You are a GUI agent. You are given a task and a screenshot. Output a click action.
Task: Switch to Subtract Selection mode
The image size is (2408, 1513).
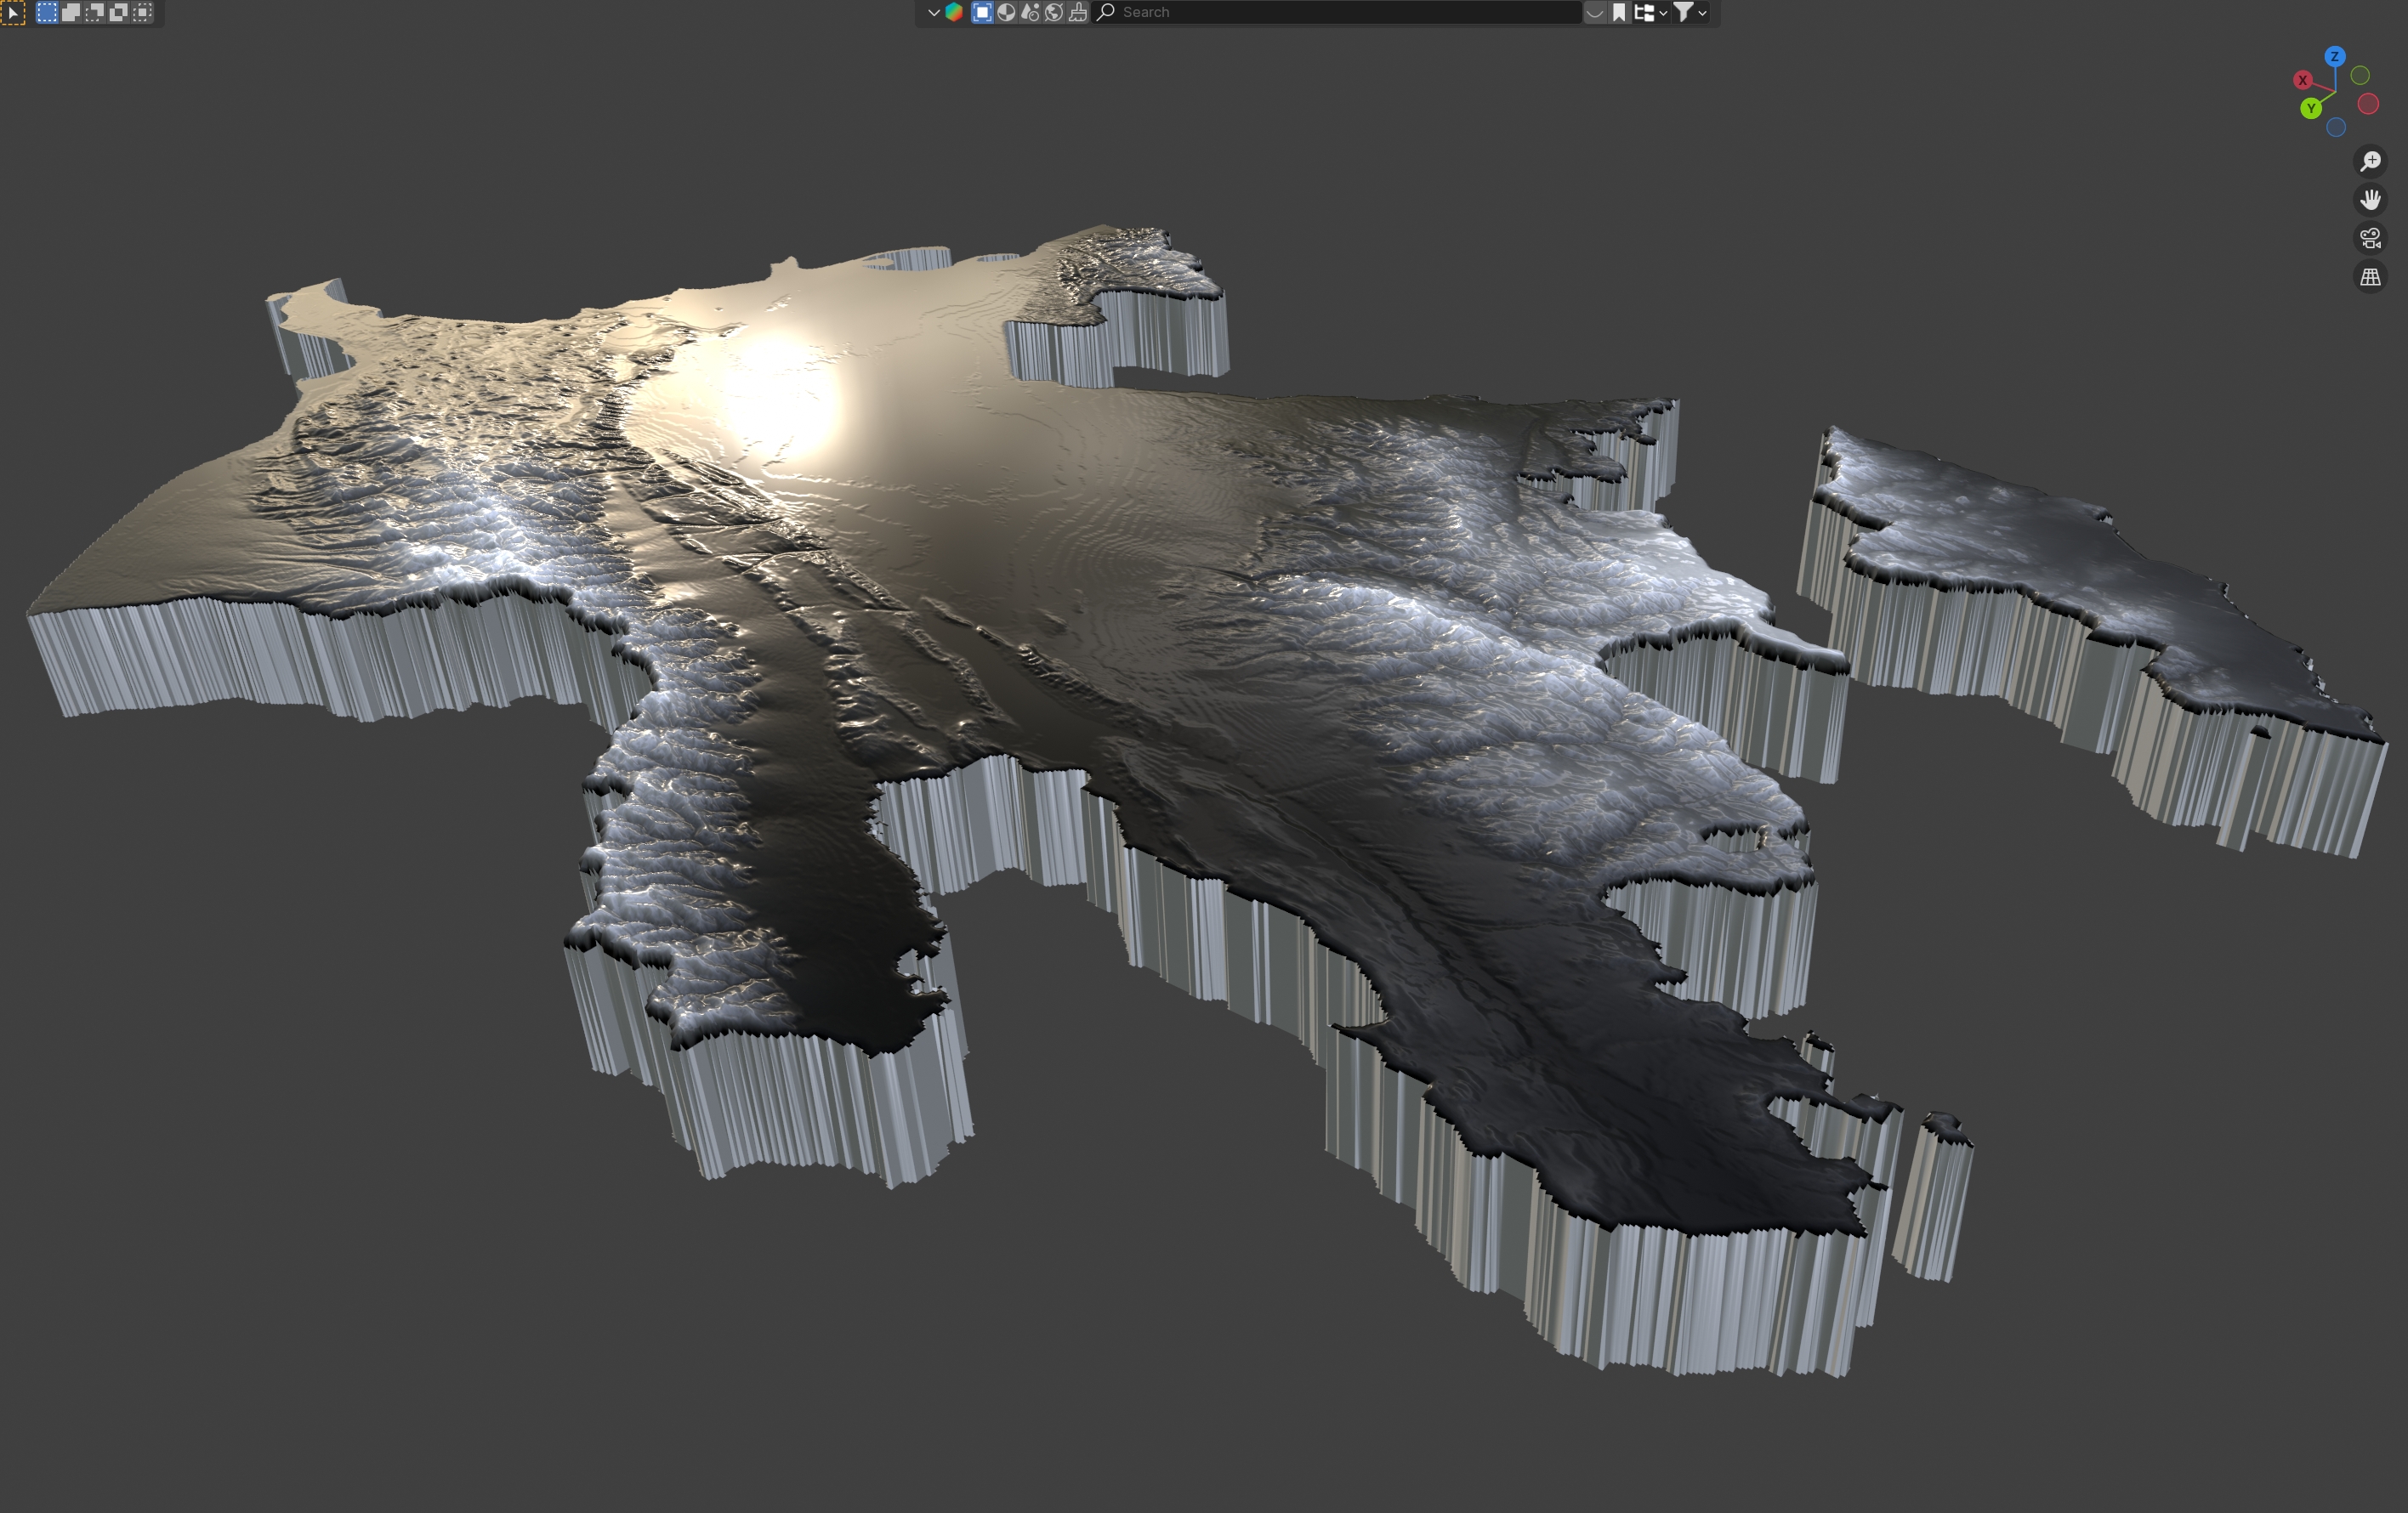tap(94, 12)
